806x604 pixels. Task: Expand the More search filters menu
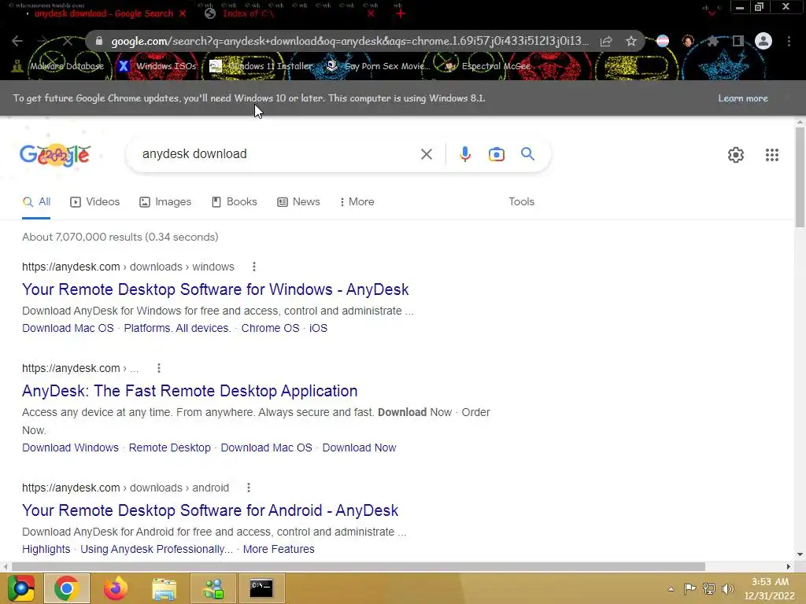[357, 202]
